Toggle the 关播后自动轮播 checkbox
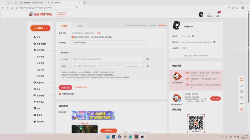 click(60, 94)
